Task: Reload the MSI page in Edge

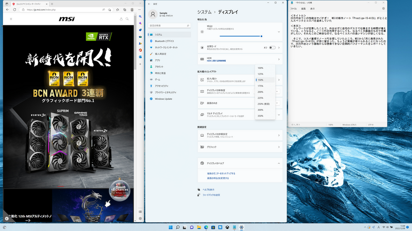Action: pos(14,9)
